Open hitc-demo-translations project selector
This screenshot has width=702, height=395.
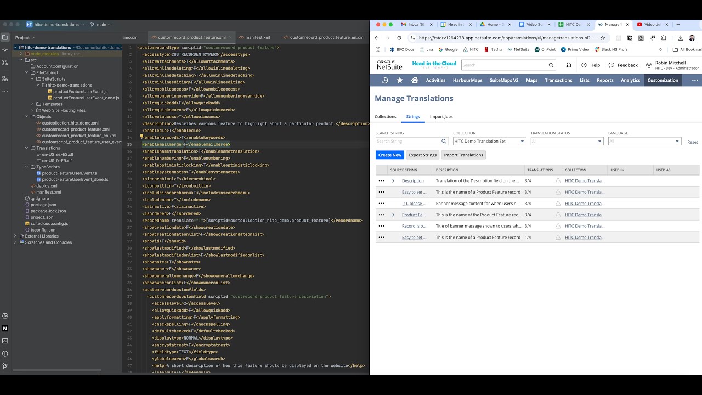[55, 24]
